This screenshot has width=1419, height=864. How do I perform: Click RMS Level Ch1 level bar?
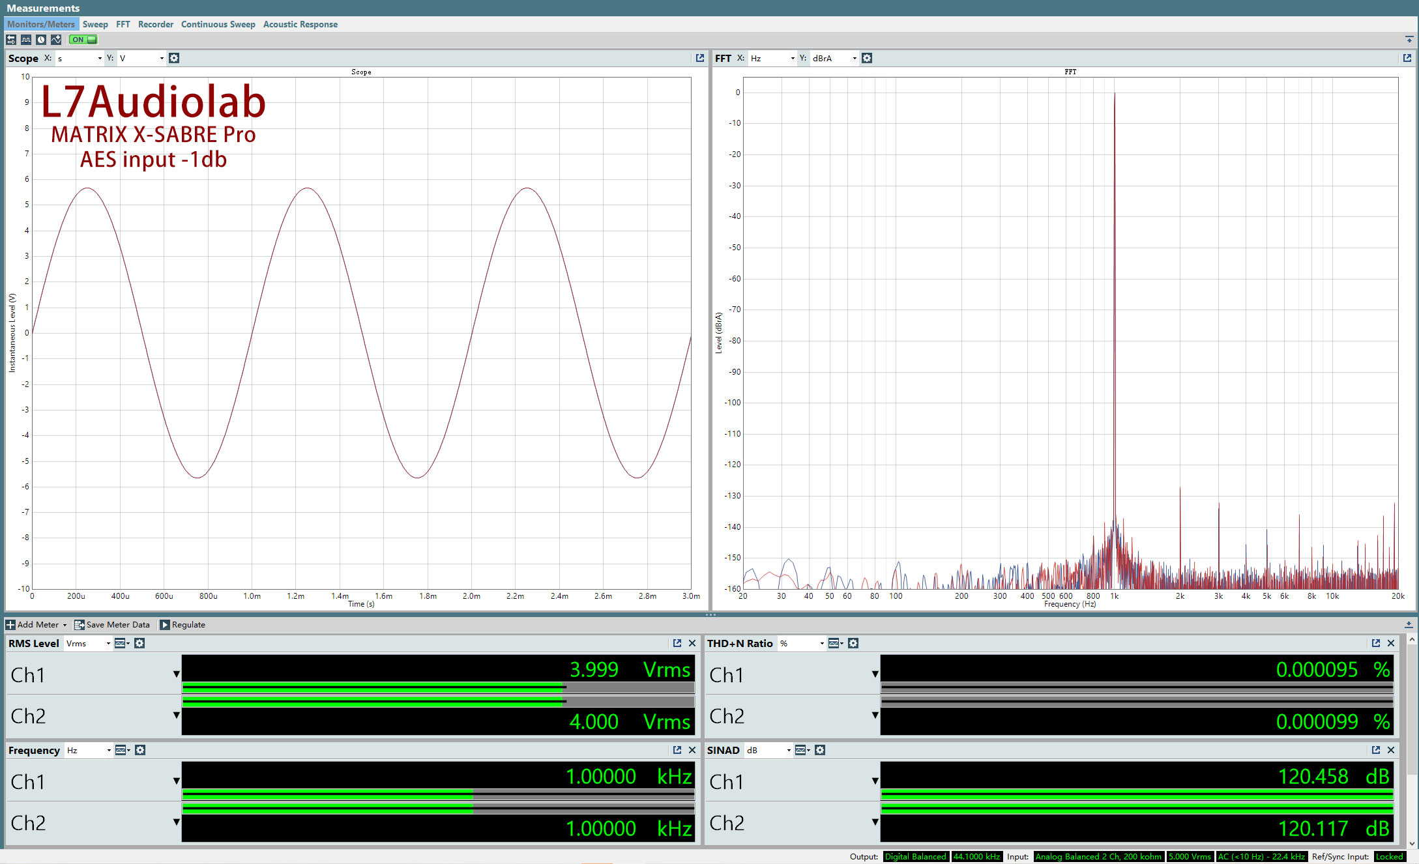pyautogui.click(x=438, y=687)
